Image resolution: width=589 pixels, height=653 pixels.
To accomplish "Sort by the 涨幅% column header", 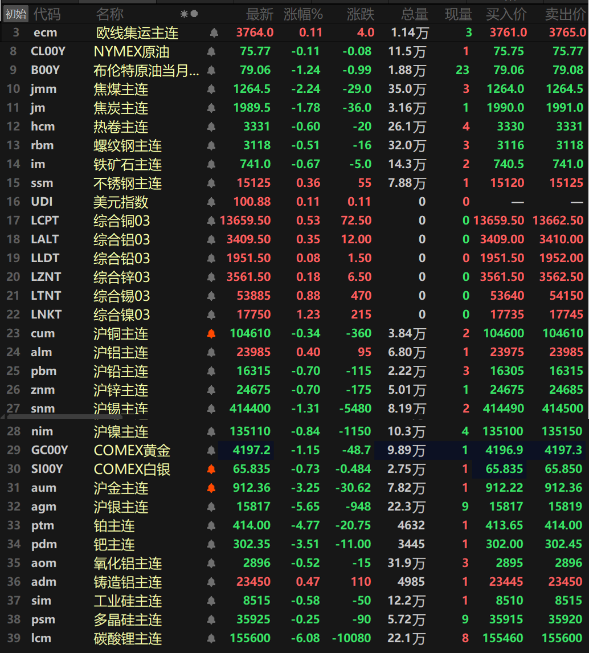I will point(303,15).
